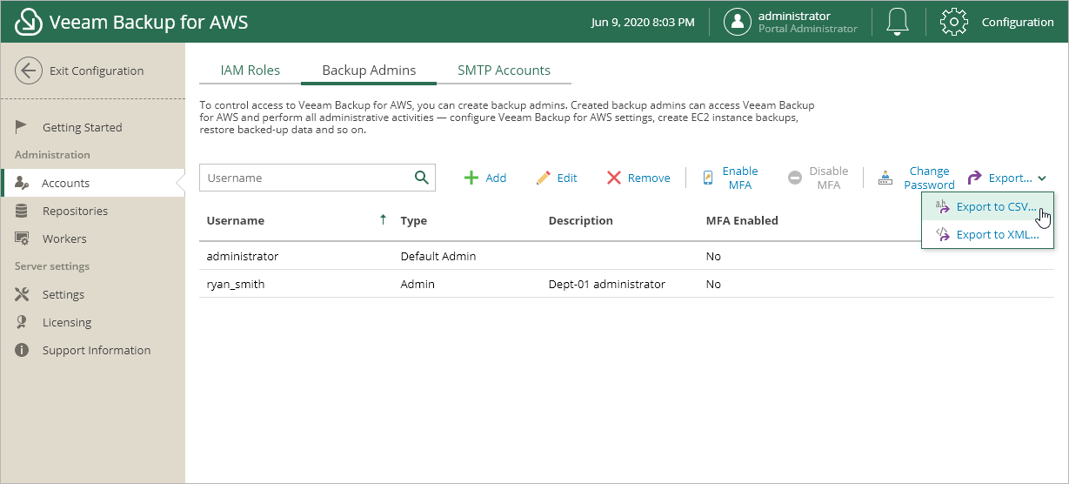
Task: Open Configuration from header text
Action: click(1018, 22)
